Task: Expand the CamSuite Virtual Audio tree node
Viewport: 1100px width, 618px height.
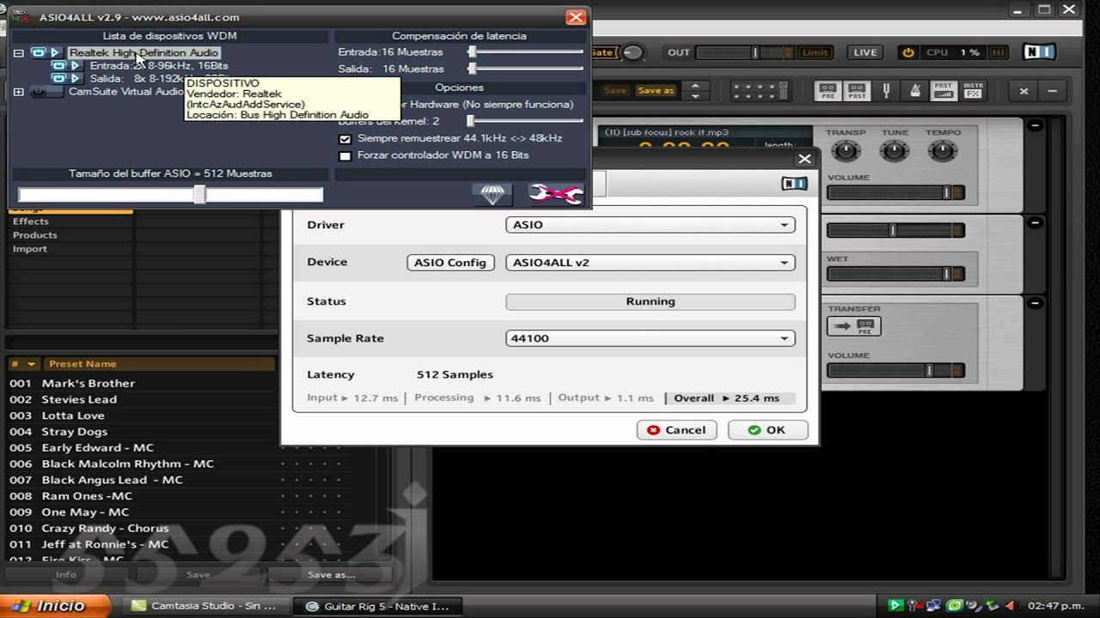Action: coord(18,92)
